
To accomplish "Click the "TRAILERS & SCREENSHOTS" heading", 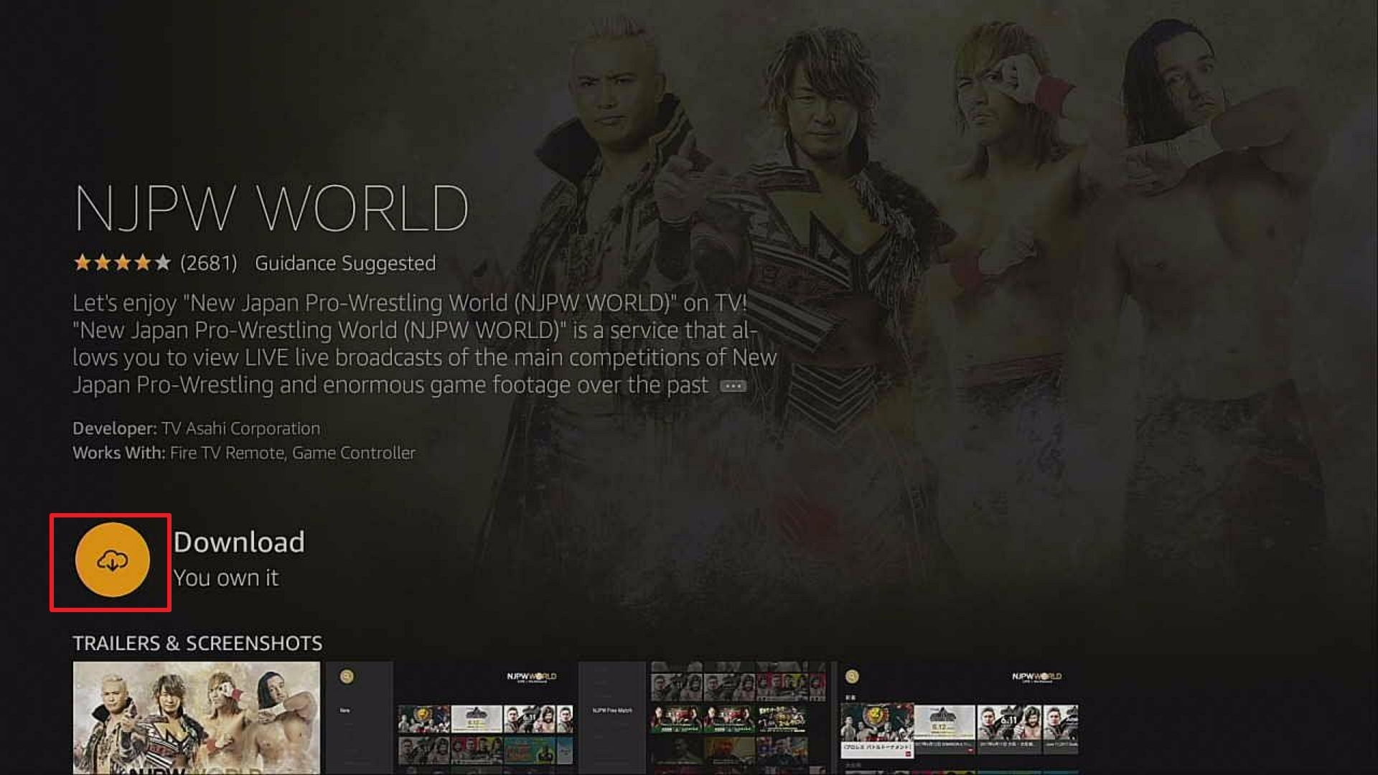I will click(197, 643).
